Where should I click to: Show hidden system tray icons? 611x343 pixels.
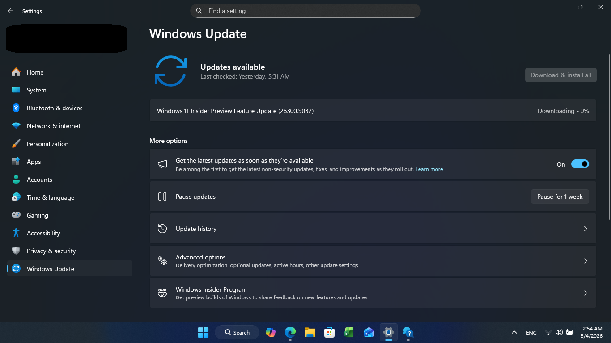pos(514,332)
